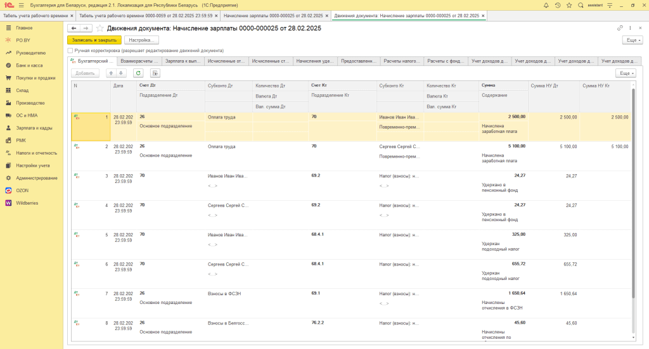Open Производство section in sidebar

(x=30, y=103)
